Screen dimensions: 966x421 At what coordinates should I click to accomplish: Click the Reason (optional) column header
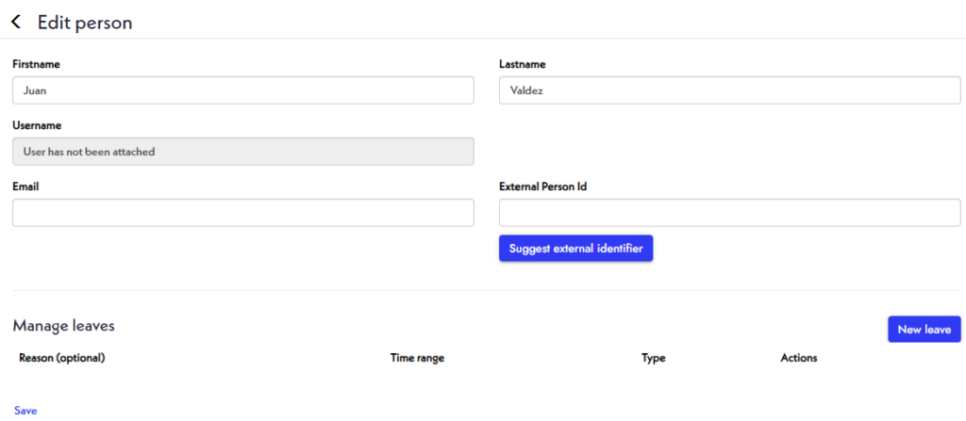(x=62, y=358)
